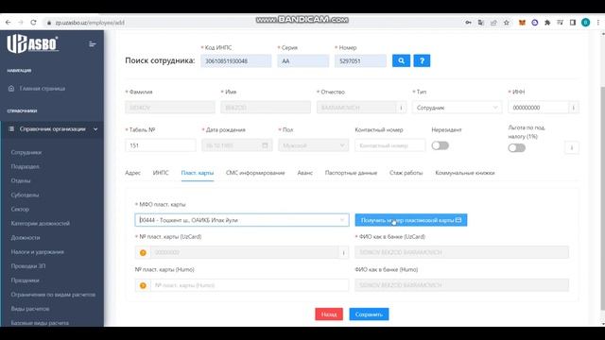Viewport: 605px width, 340px height.
Task: Open Праздники in sidebar
Action: click(x=26, y=280)
